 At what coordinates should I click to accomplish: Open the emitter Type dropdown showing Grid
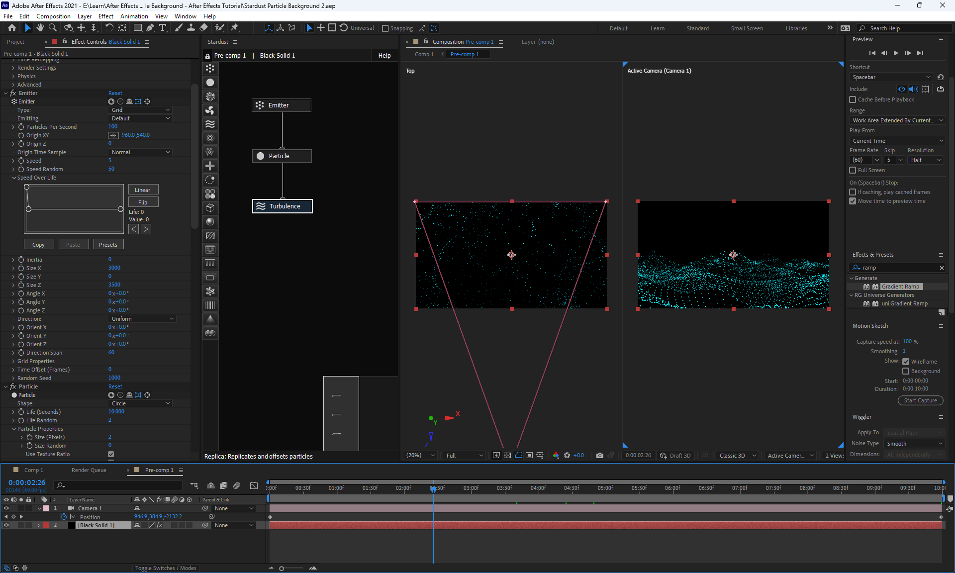[141, 110]
